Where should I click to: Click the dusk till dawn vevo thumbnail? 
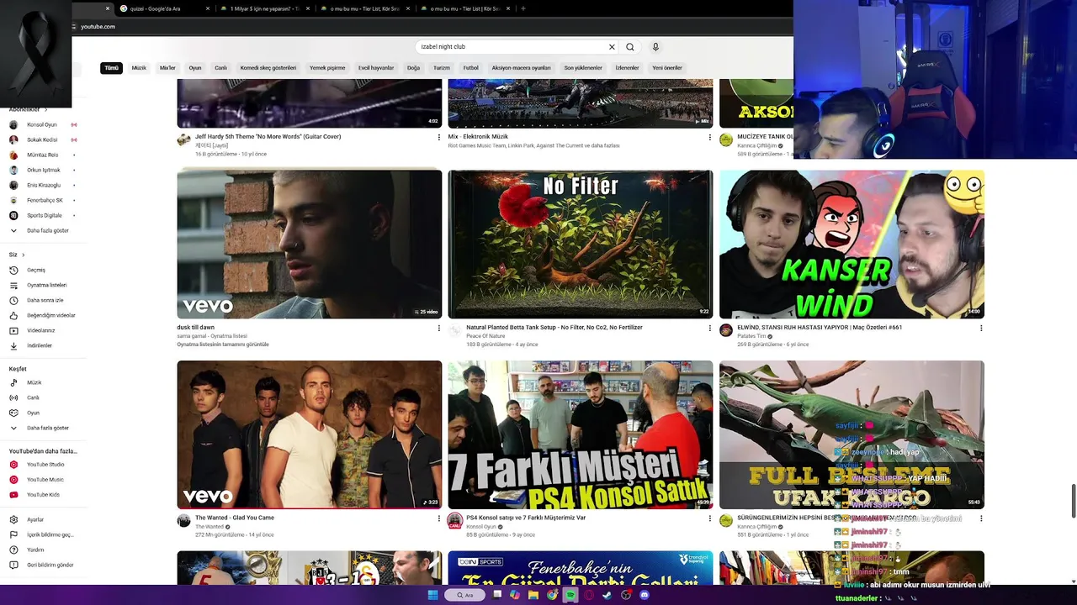tap(309, 245)
